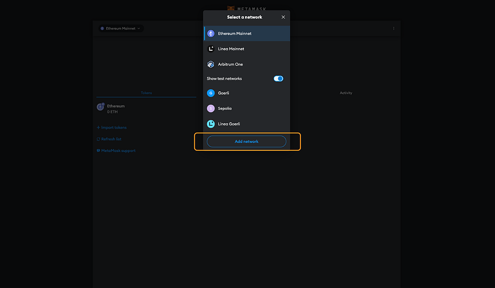The height and width of the screenshot is (288, 495).
Task: Click the Linea Mainnet logo icon
Action: tap(210, 49)
